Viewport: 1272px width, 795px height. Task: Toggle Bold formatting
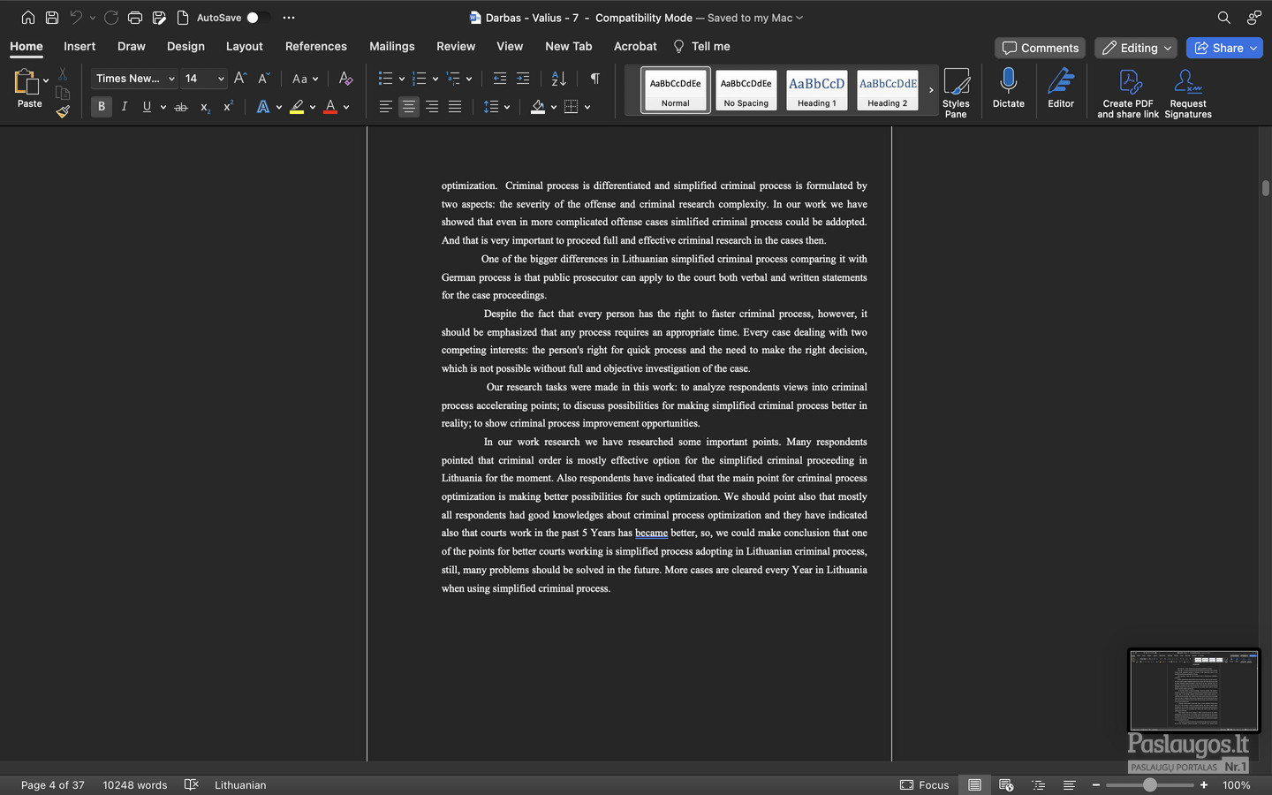tap(102, 107)
